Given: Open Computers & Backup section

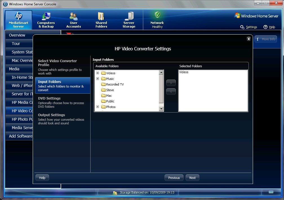Looking at the screenshot, I should tap(46, 20).
